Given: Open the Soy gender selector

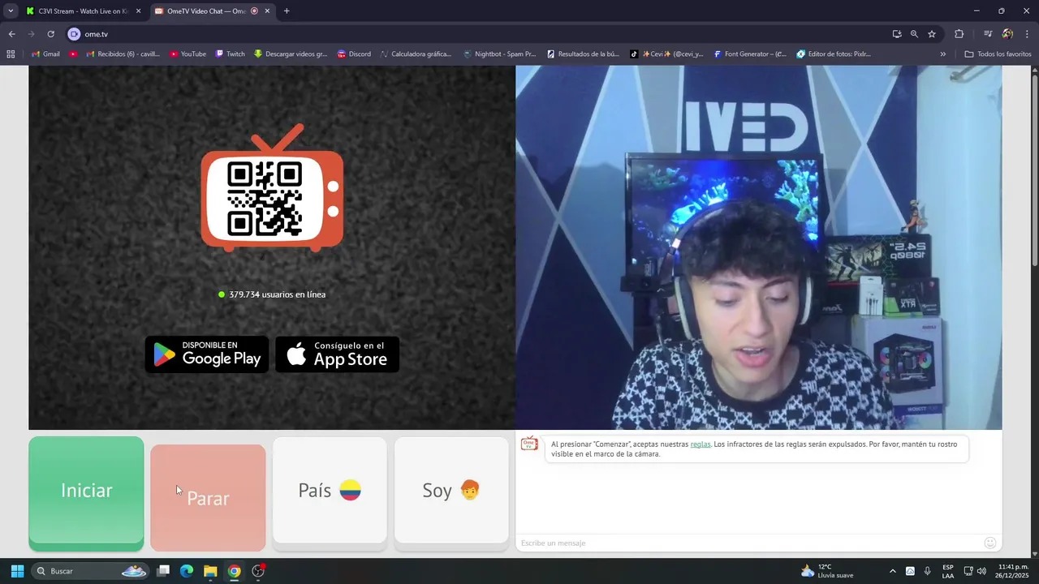Looking at the screenshot, I should pos(451,490).
